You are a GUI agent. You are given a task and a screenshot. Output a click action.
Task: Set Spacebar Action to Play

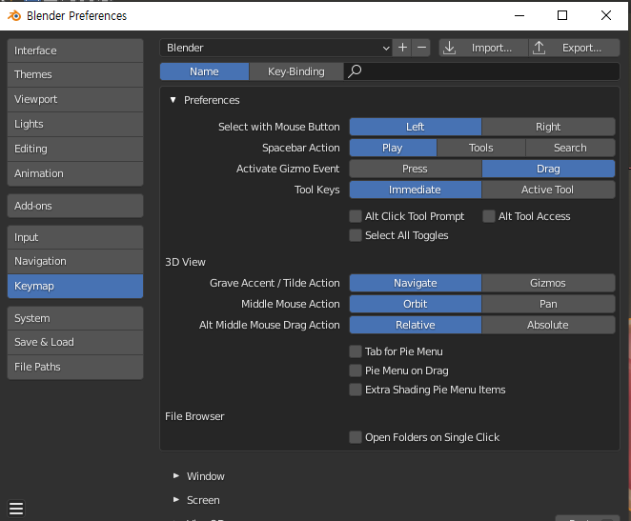click(393, 148)
